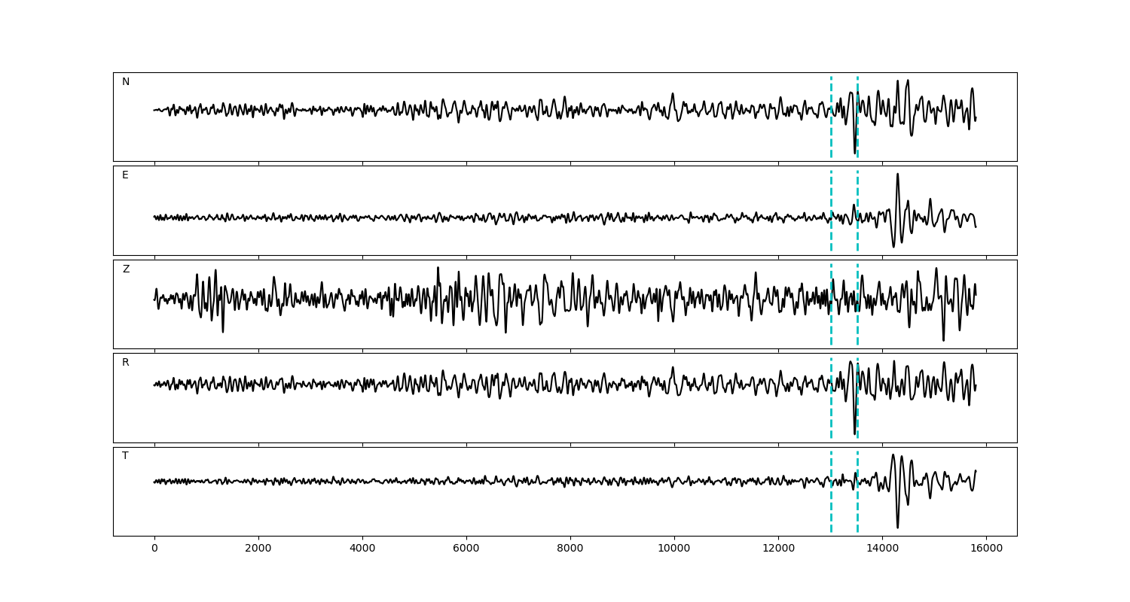Select the 6000 x-axis tick label

[x=466, y=549]
